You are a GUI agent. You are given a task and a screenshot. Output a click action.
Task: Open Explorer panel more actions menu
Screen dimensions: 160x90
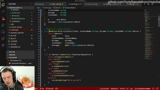click(x=31, y=4)
